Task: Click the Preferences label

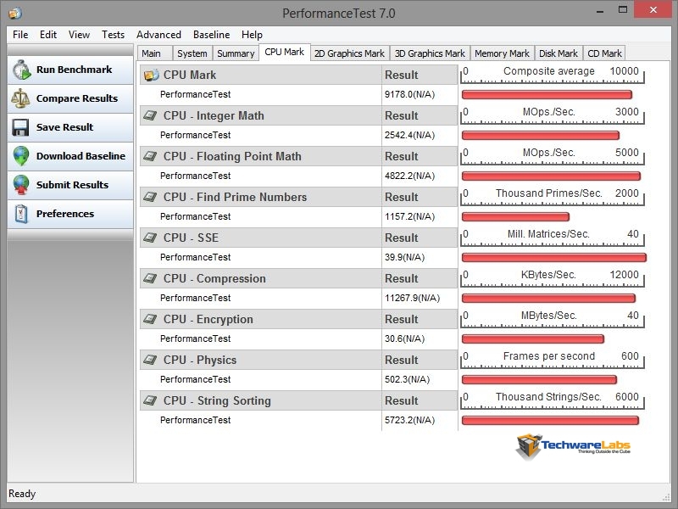Action: 65,214
